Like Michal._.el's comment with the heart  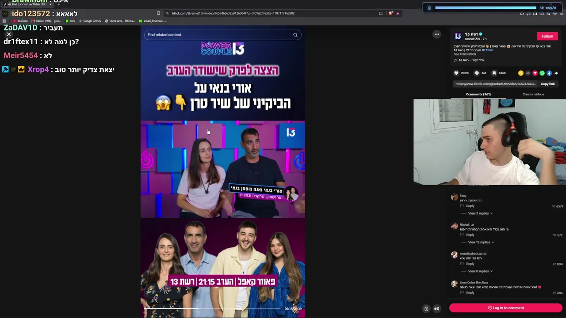click(555, 235)
